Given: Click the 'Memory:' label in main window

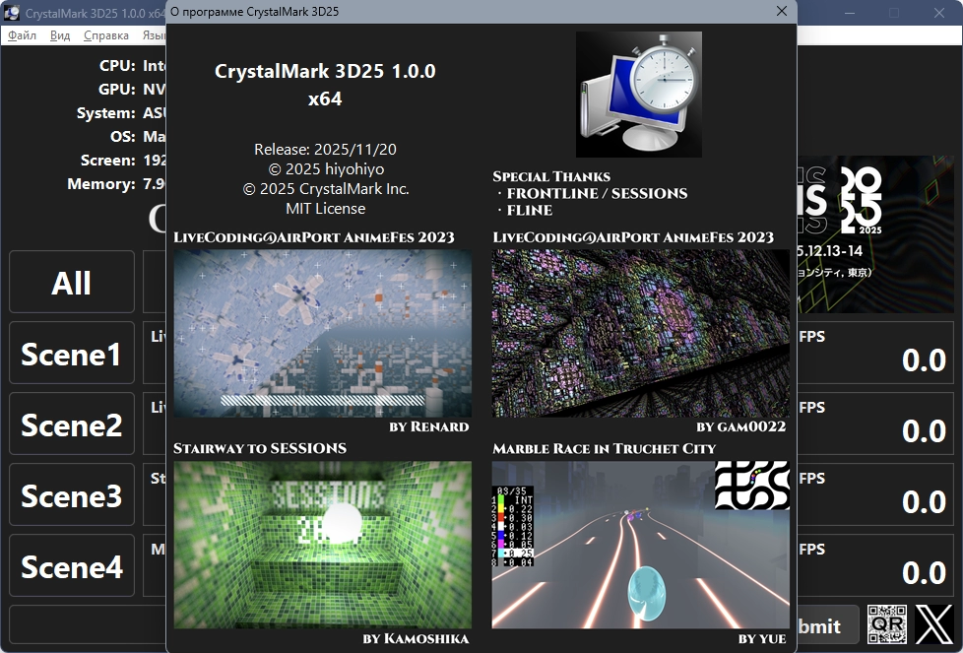Looking at the screenshot, I should pos(101,183).
